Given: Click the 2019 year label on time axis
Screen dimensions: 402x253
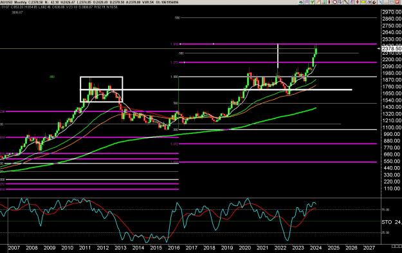Looking at the screenshot, I should coord(227,248).
